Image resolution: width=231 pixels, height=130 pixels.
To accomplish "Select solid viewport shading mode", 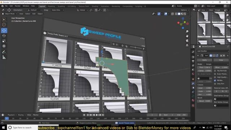I will 179,14.
